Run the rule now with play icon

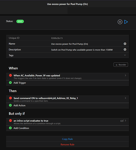pyautogui.click(x=126, y=22)
